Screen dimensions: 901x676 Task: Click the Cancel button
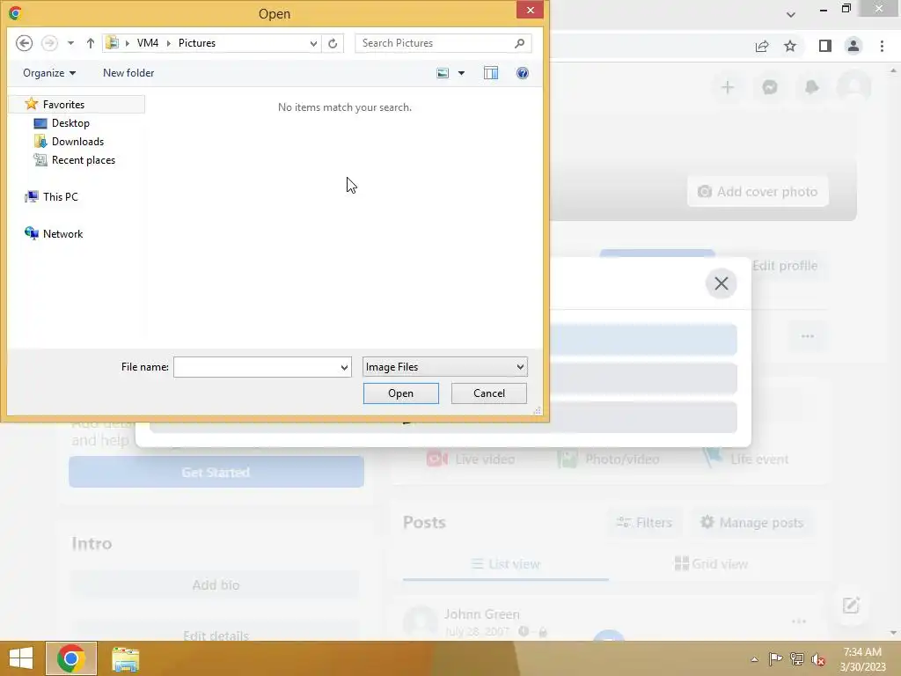489,393
